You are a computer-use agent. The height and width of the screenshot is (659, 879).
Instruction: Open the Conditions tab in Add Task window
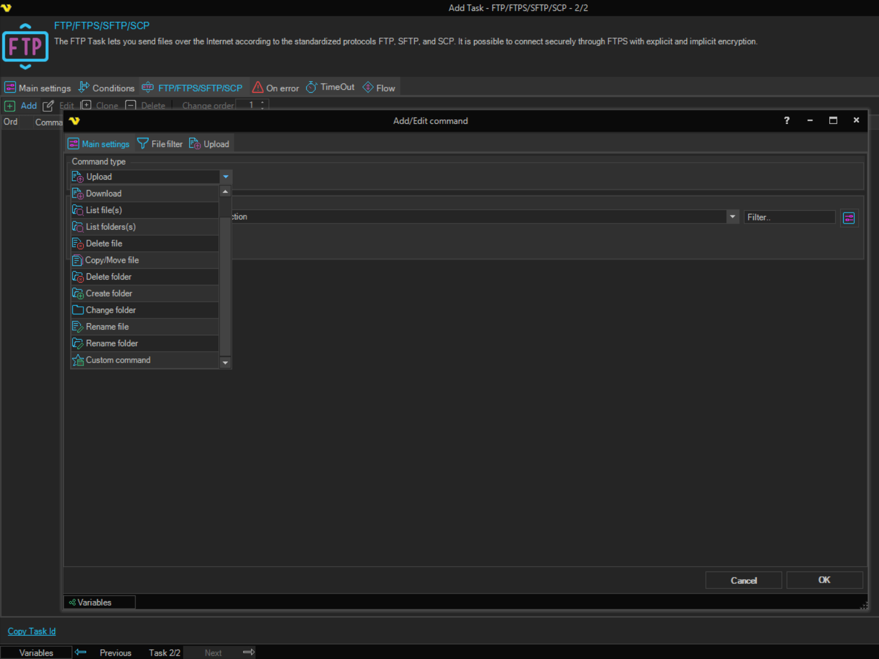point(107,87)
